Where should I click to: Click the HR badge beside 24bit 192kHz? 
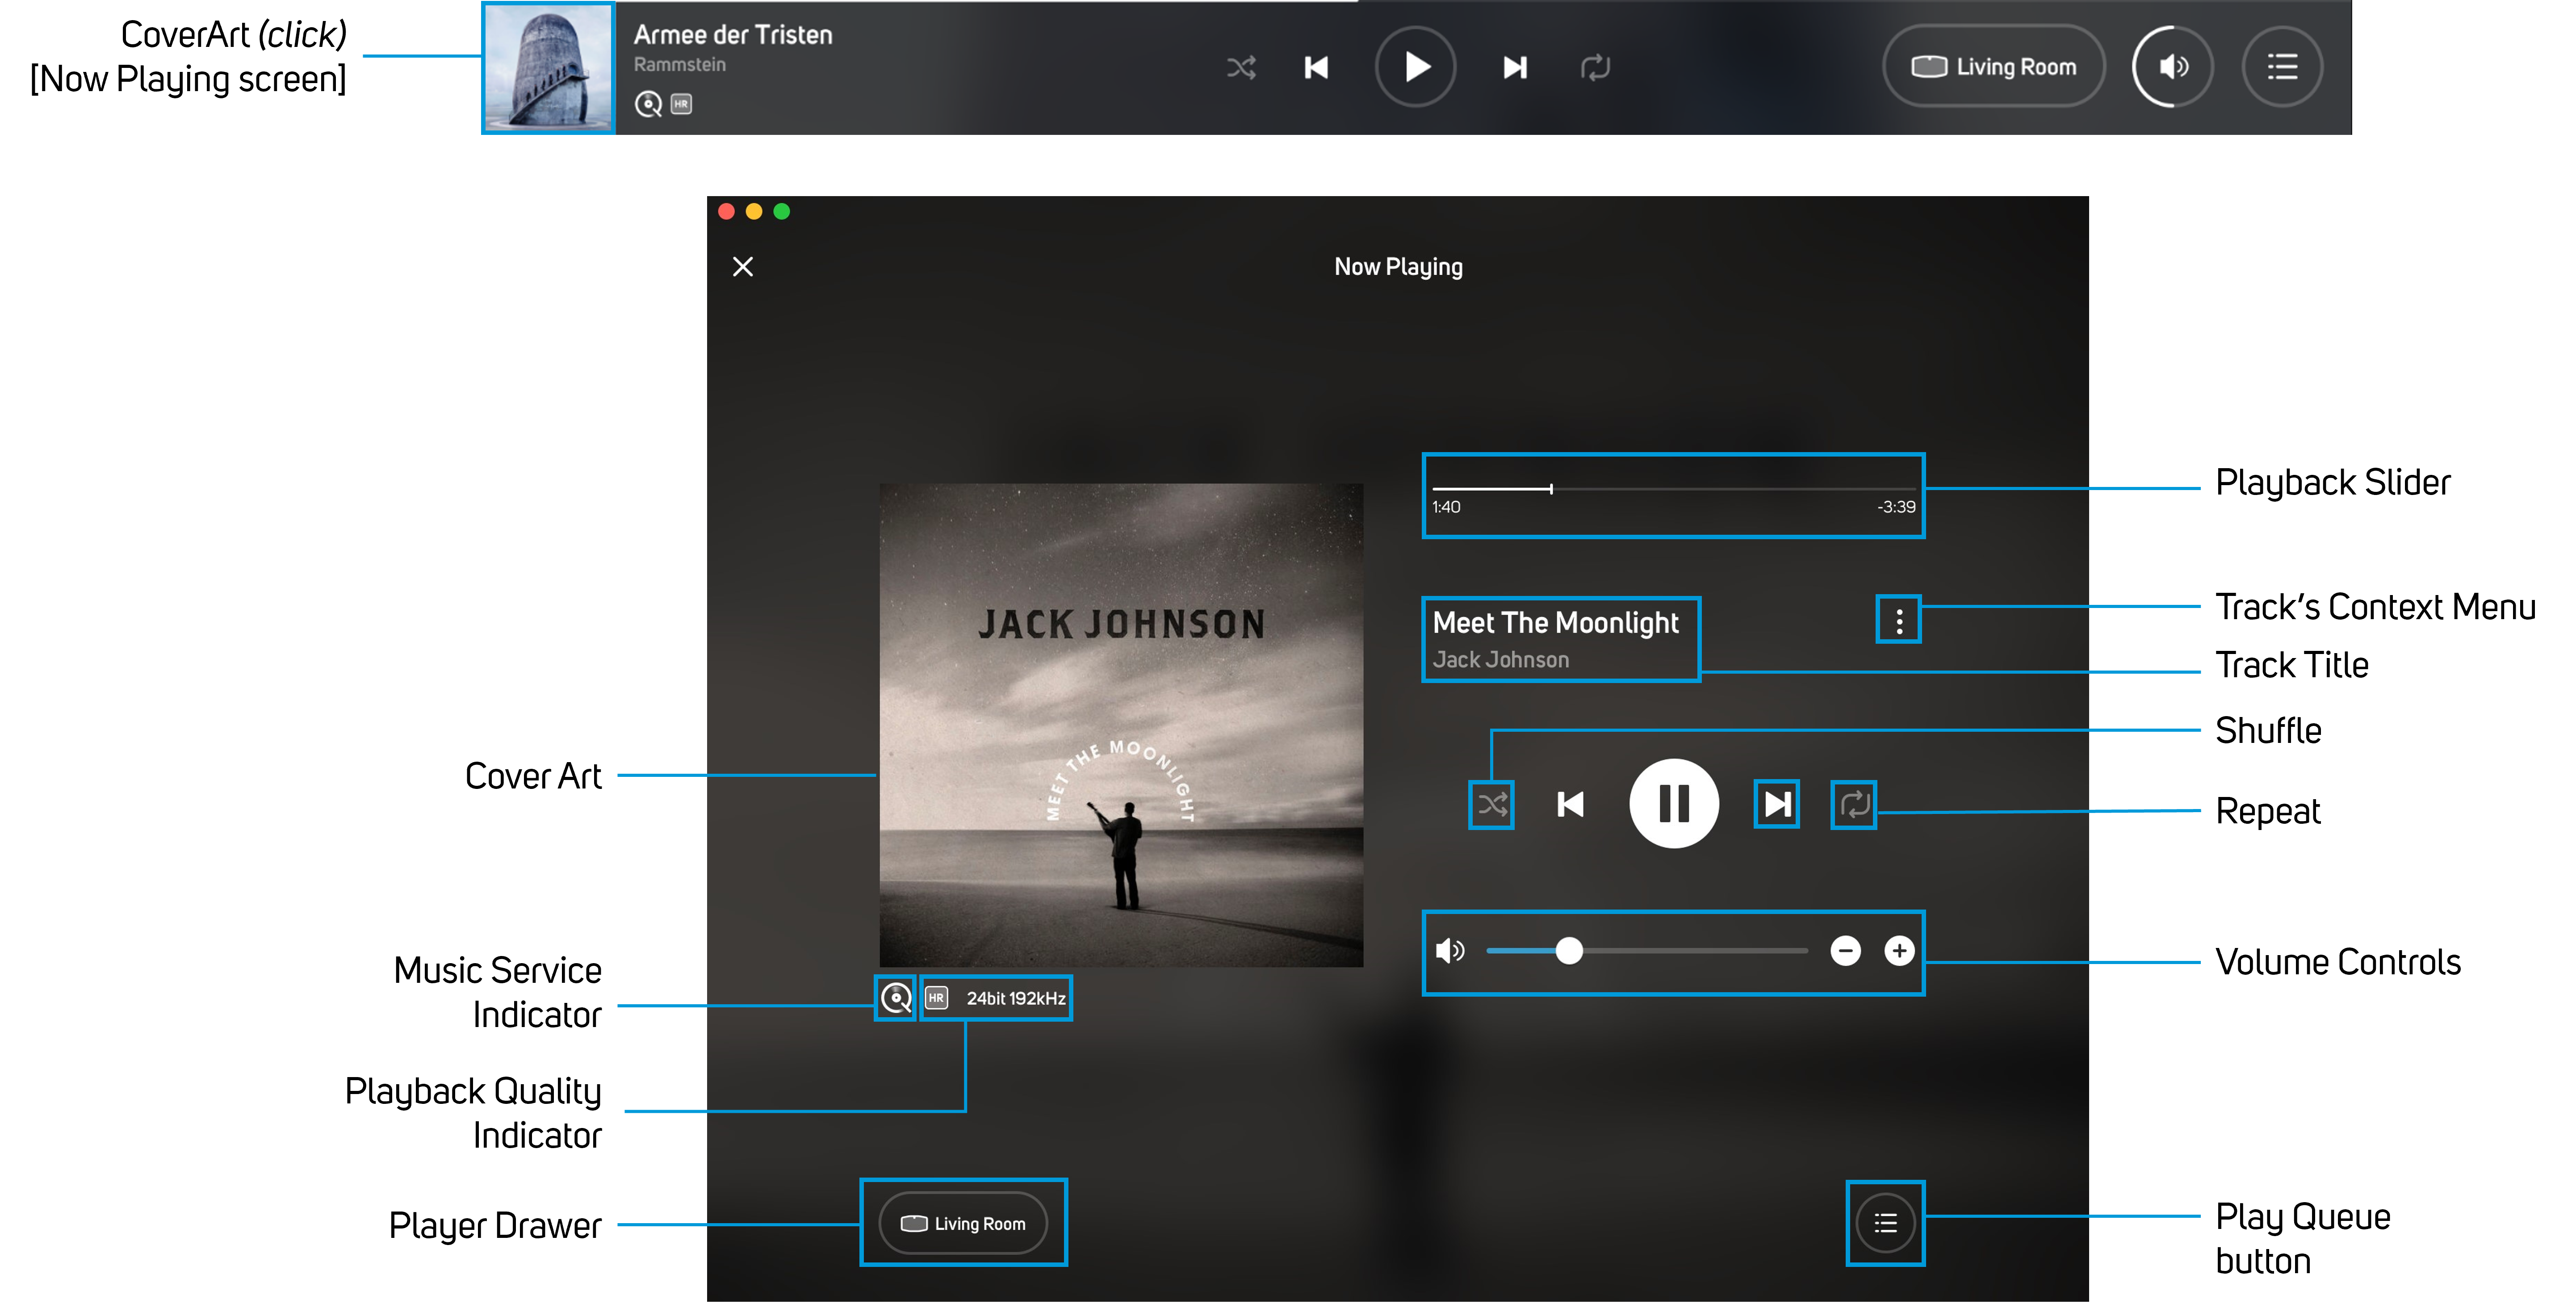(x=936, y=998)
